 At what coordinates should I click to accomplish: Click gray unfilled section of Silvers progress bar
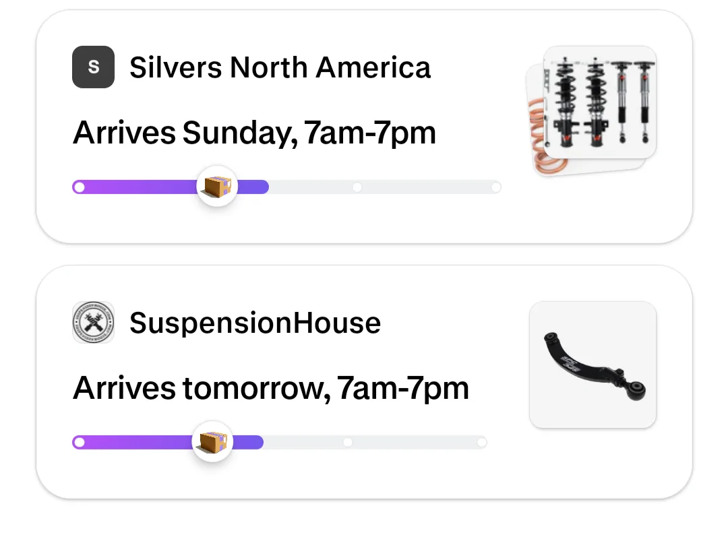pyautogui.click(x=385, y=187)
